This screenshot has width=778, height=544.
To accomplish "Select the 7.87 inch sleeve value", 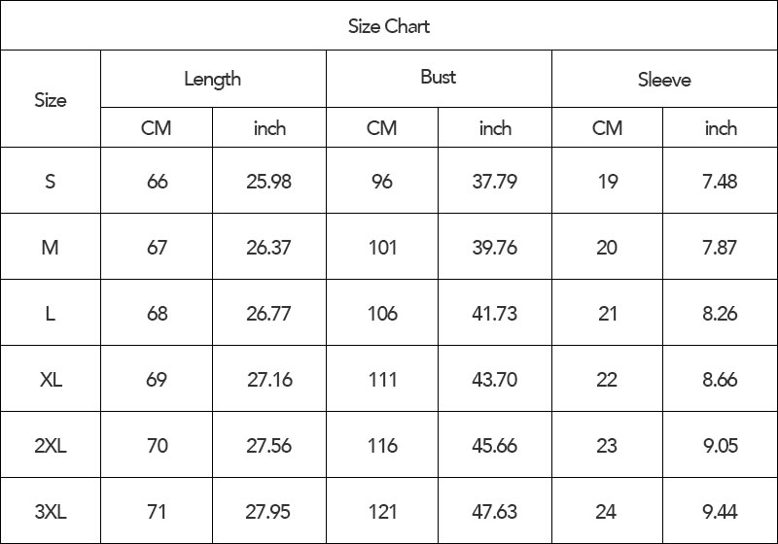I will coord(720,248).
